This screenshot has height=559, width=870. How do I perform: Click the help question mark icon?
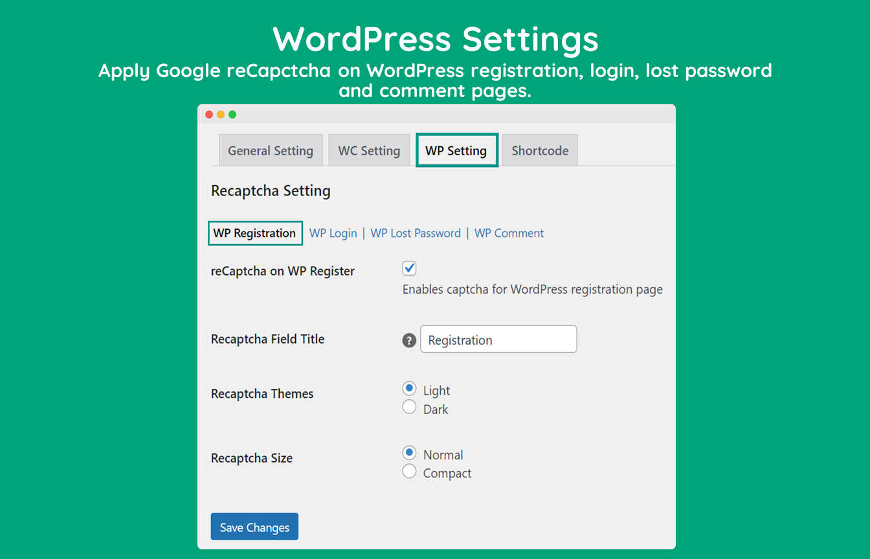coord(409,340)
